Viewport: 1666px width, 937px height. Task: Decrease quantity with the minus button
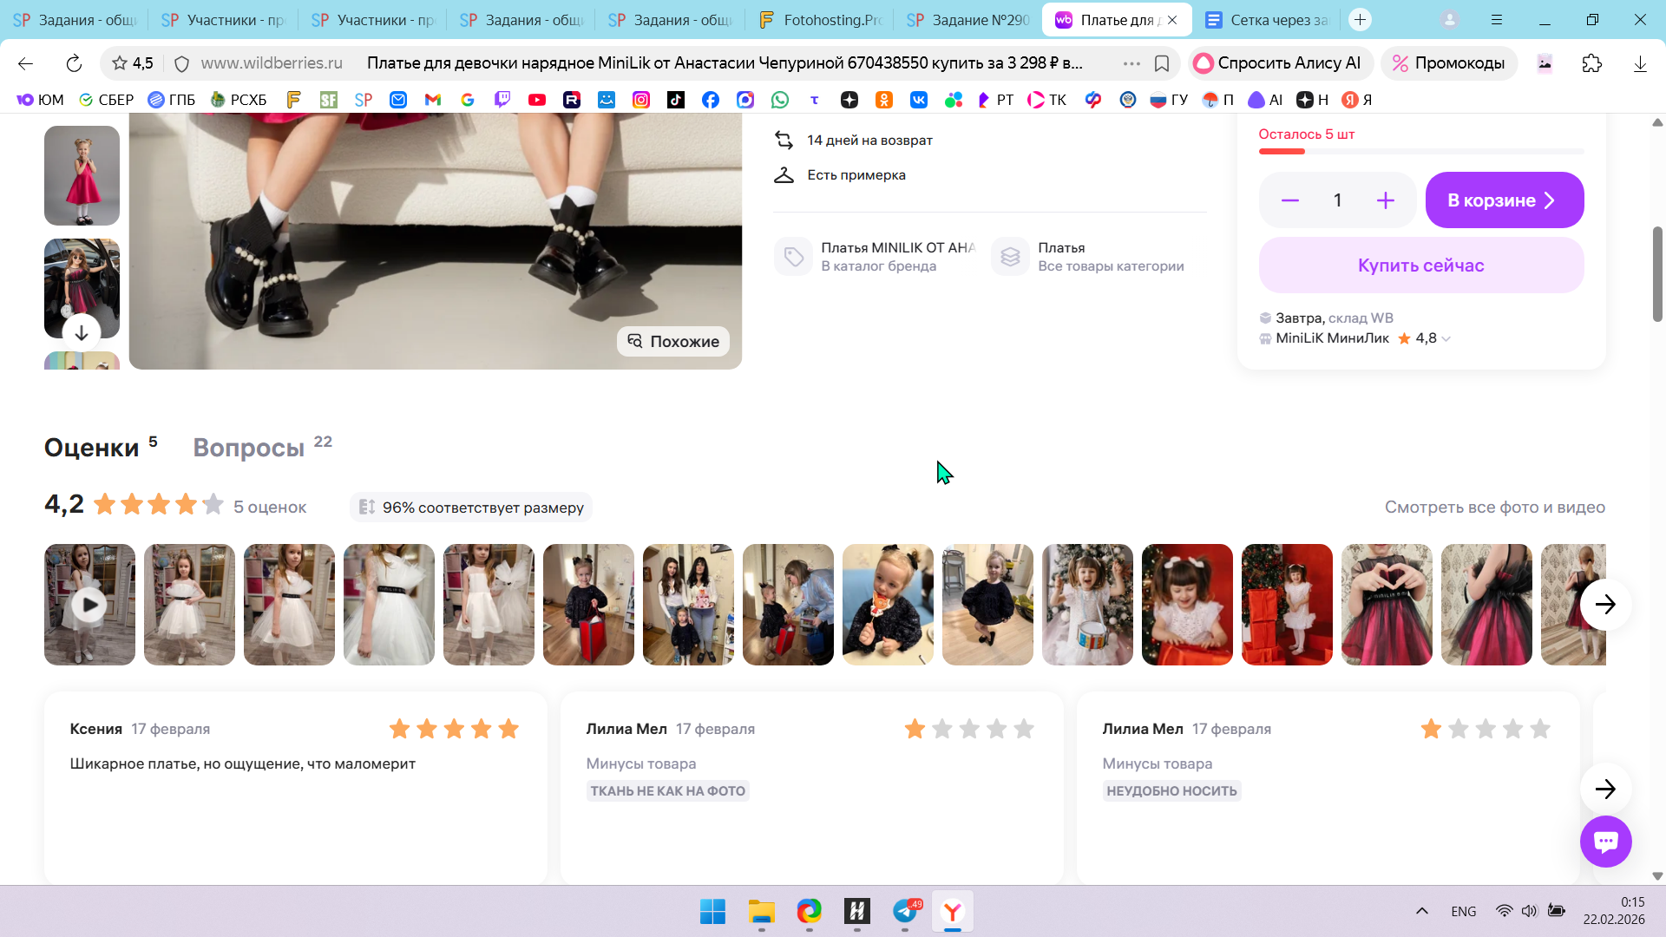coord(1290,200)
